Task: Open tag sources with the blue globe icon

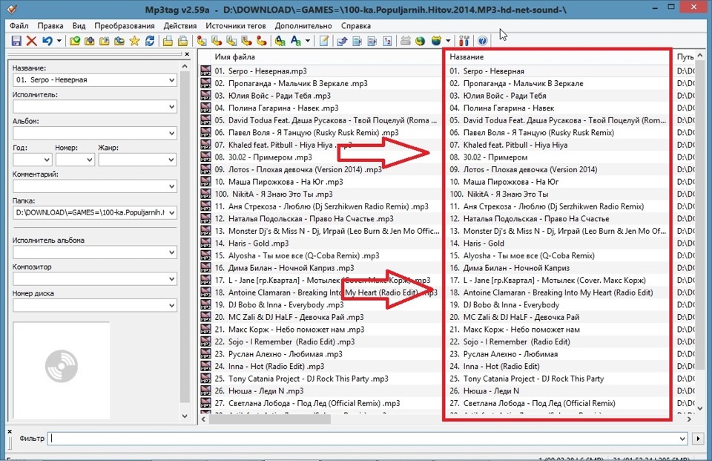Action: pos(436,41)
